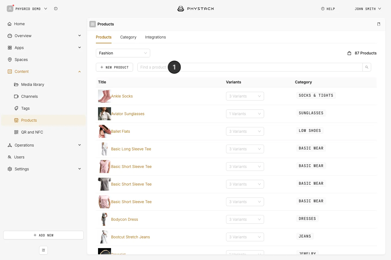This screenshot has width=391, height=260.
Task: Open the Help link
Action: point(328,9)
